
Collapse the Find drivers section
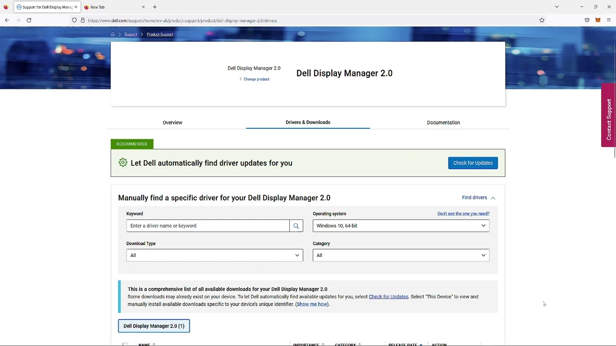(479, 198)
